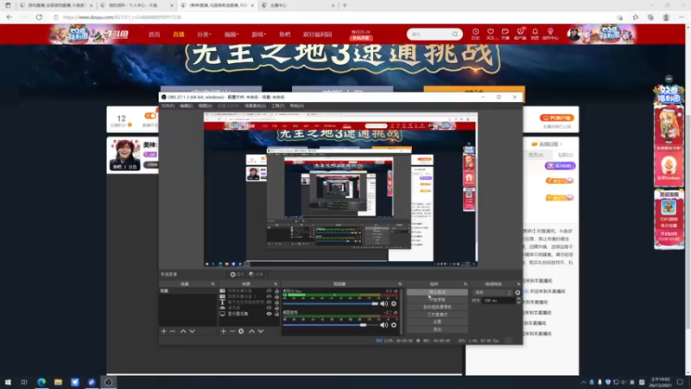Open the 关注 heart icon on Douyu header

(x=490, y=34)
